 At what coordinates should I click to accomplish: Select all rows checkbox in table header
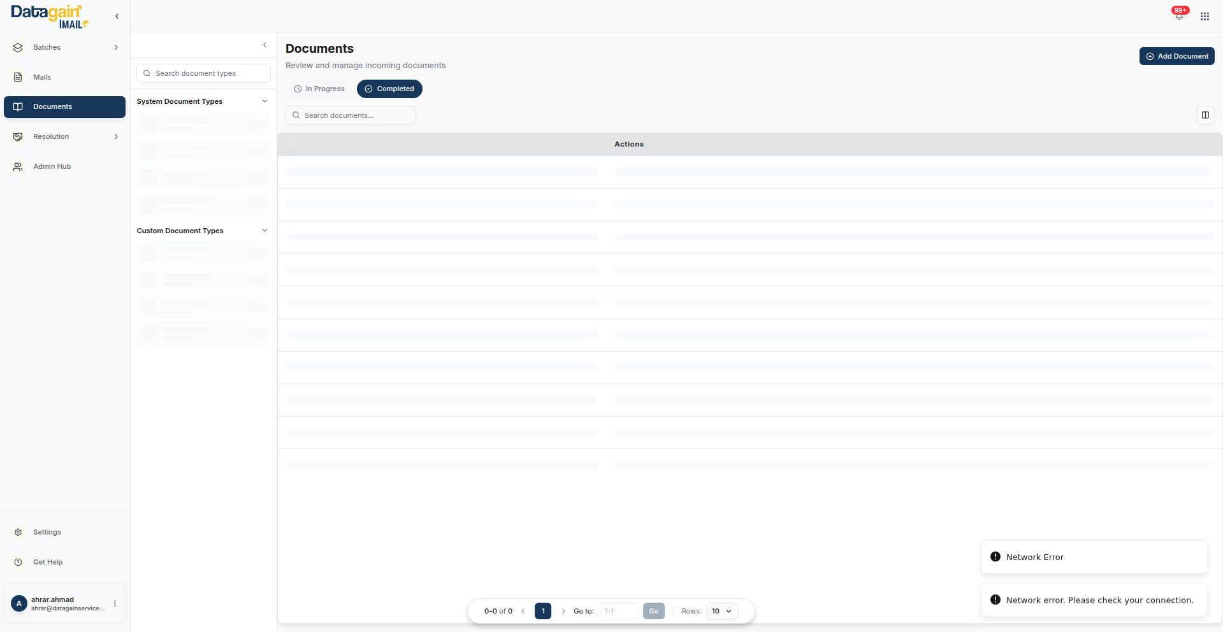pyautogui.click(x=292, y=145)
